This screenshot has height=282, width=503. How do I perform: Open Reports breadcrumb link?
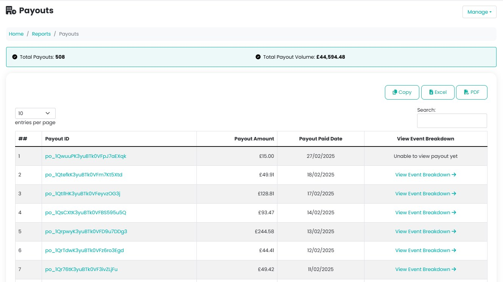pos(41,34)
